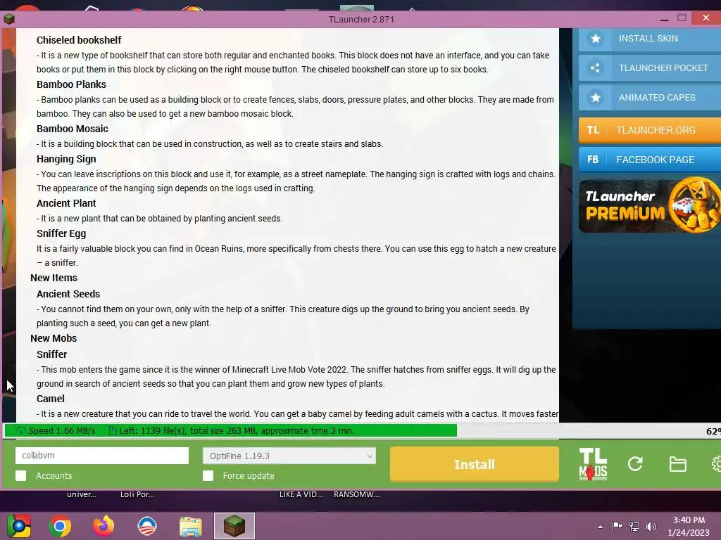Click the TLauncher Premium banner
This screenshot has width=721, height=540.
point(650,205)
